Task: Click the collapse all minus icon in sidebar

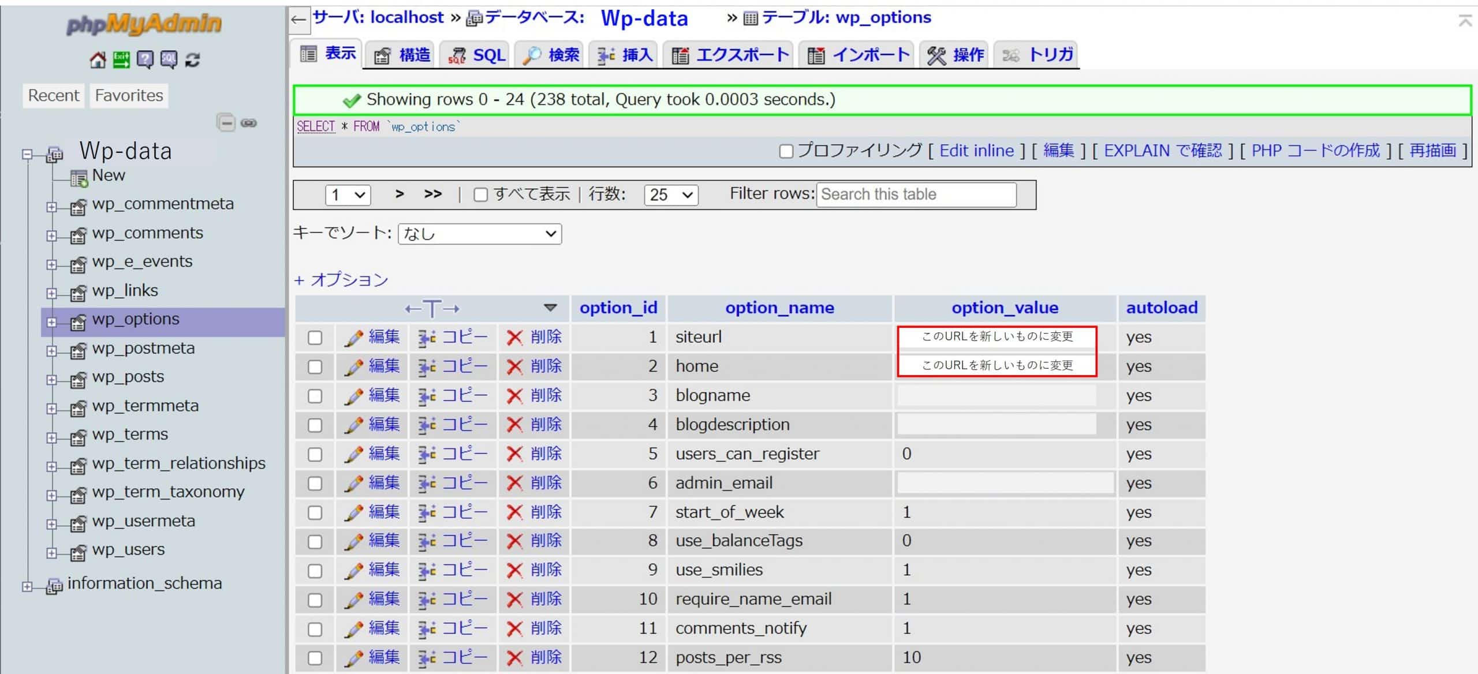Action: (x=226, y=123)
